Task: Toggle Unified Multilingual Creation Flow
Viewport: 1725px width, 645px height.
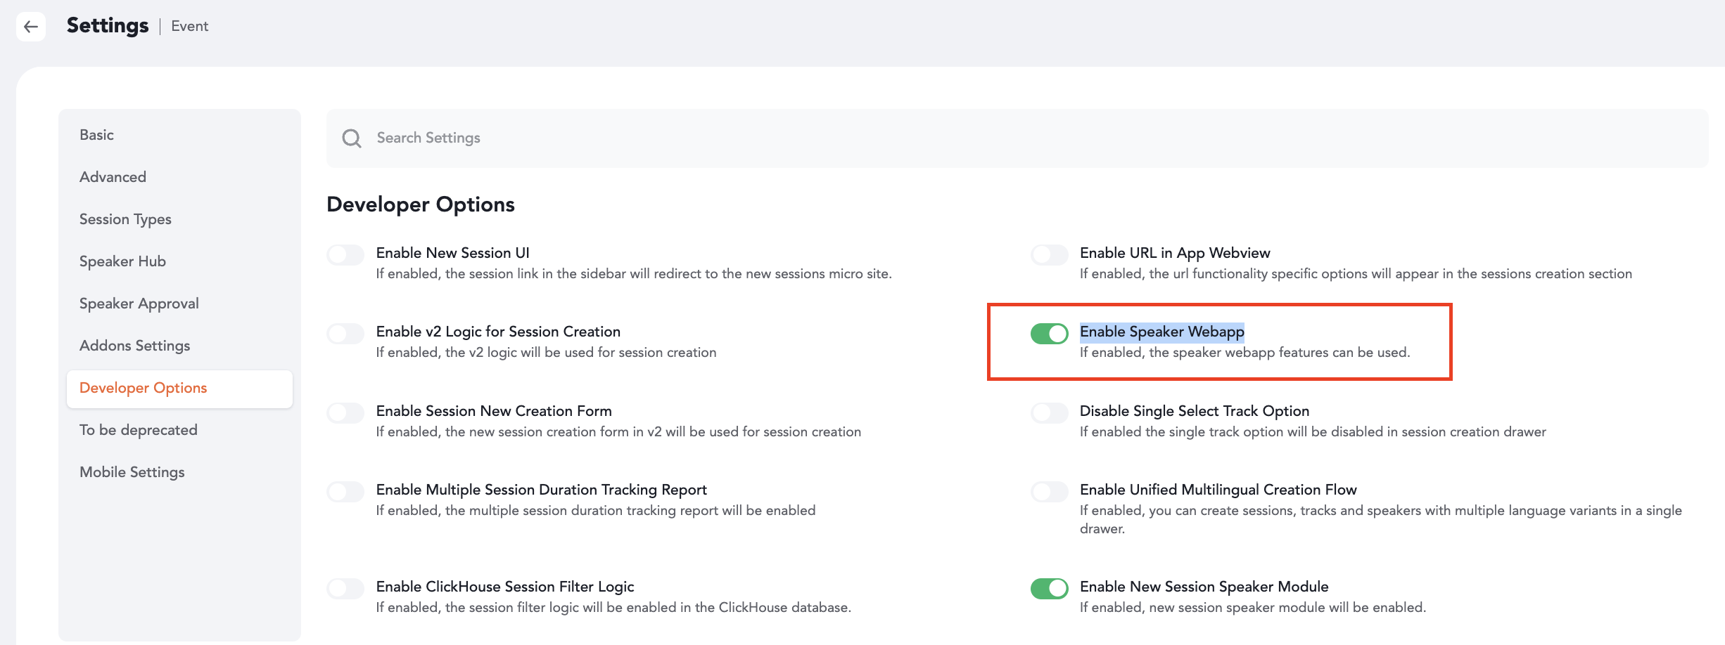Action: (x=1049, y=491)
